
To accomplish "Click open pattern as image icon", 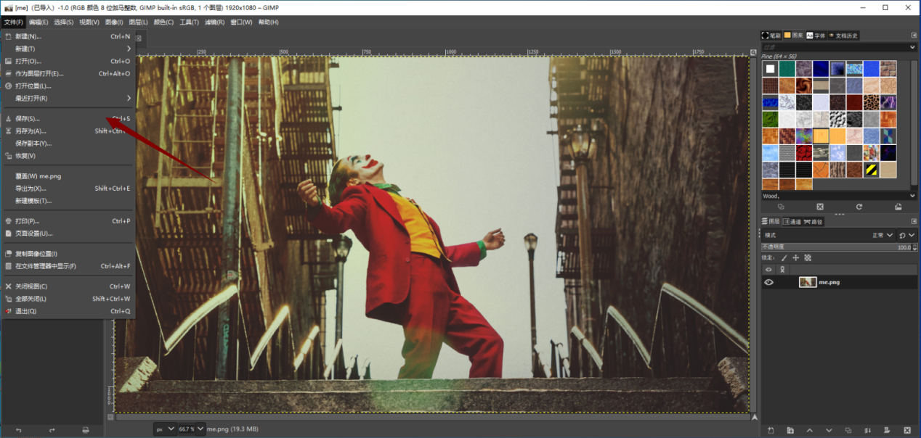I will [898, 207].
